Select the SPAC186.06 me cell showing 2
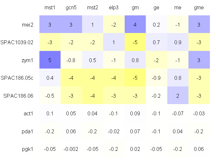 click(x=178, y=95)
